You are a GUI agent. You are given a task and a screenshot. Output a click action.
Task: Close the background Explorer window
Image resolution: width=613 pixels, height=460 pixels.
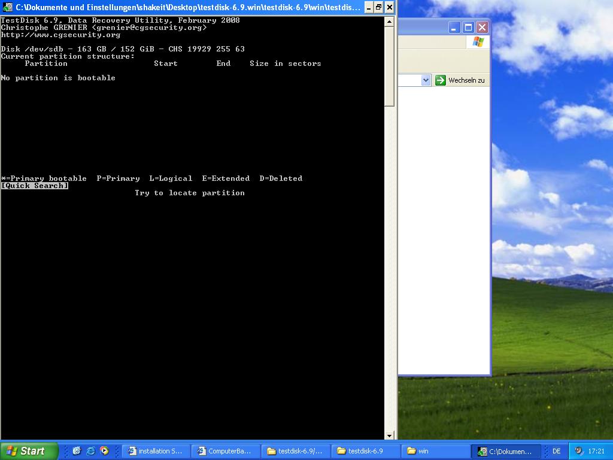coord(482,28)
